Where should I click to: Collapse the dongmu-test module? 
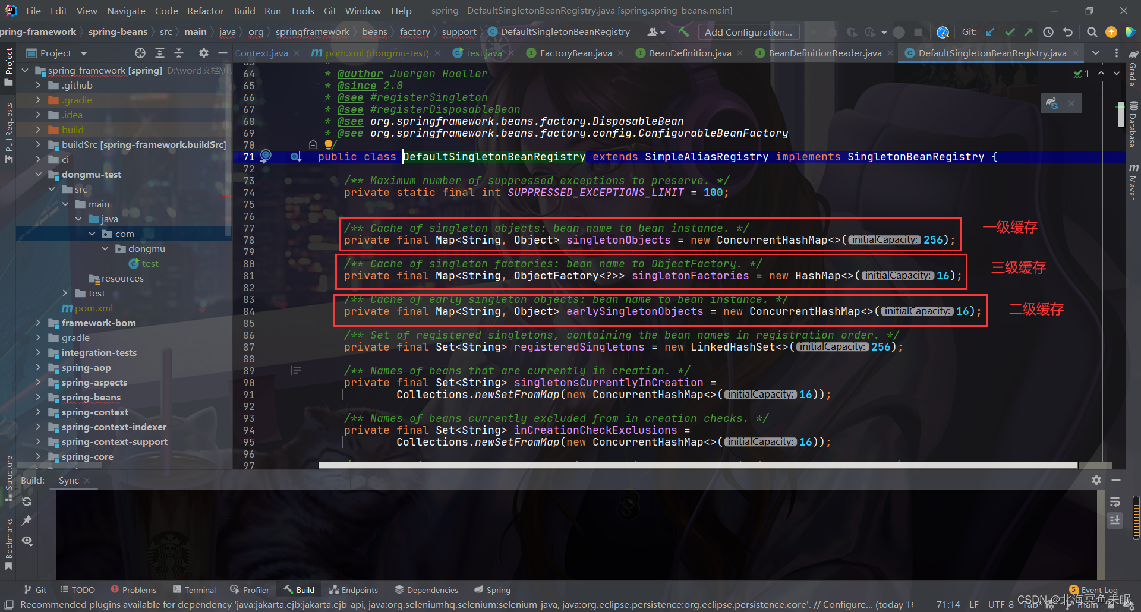(x=38, y=174)
